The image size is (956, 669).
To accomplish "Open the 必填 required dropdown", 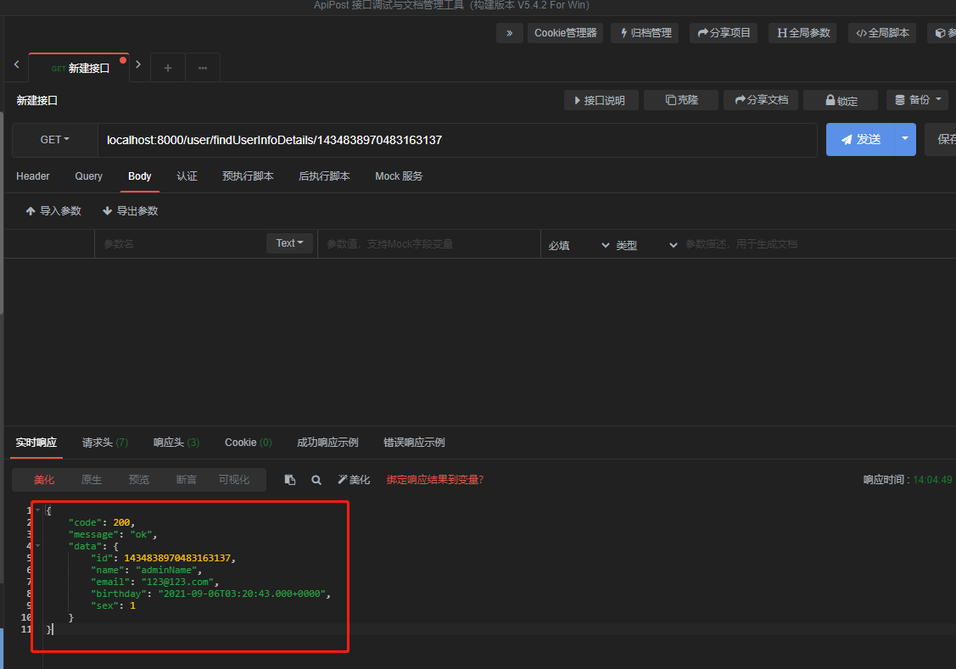I will tap(579, 245).
